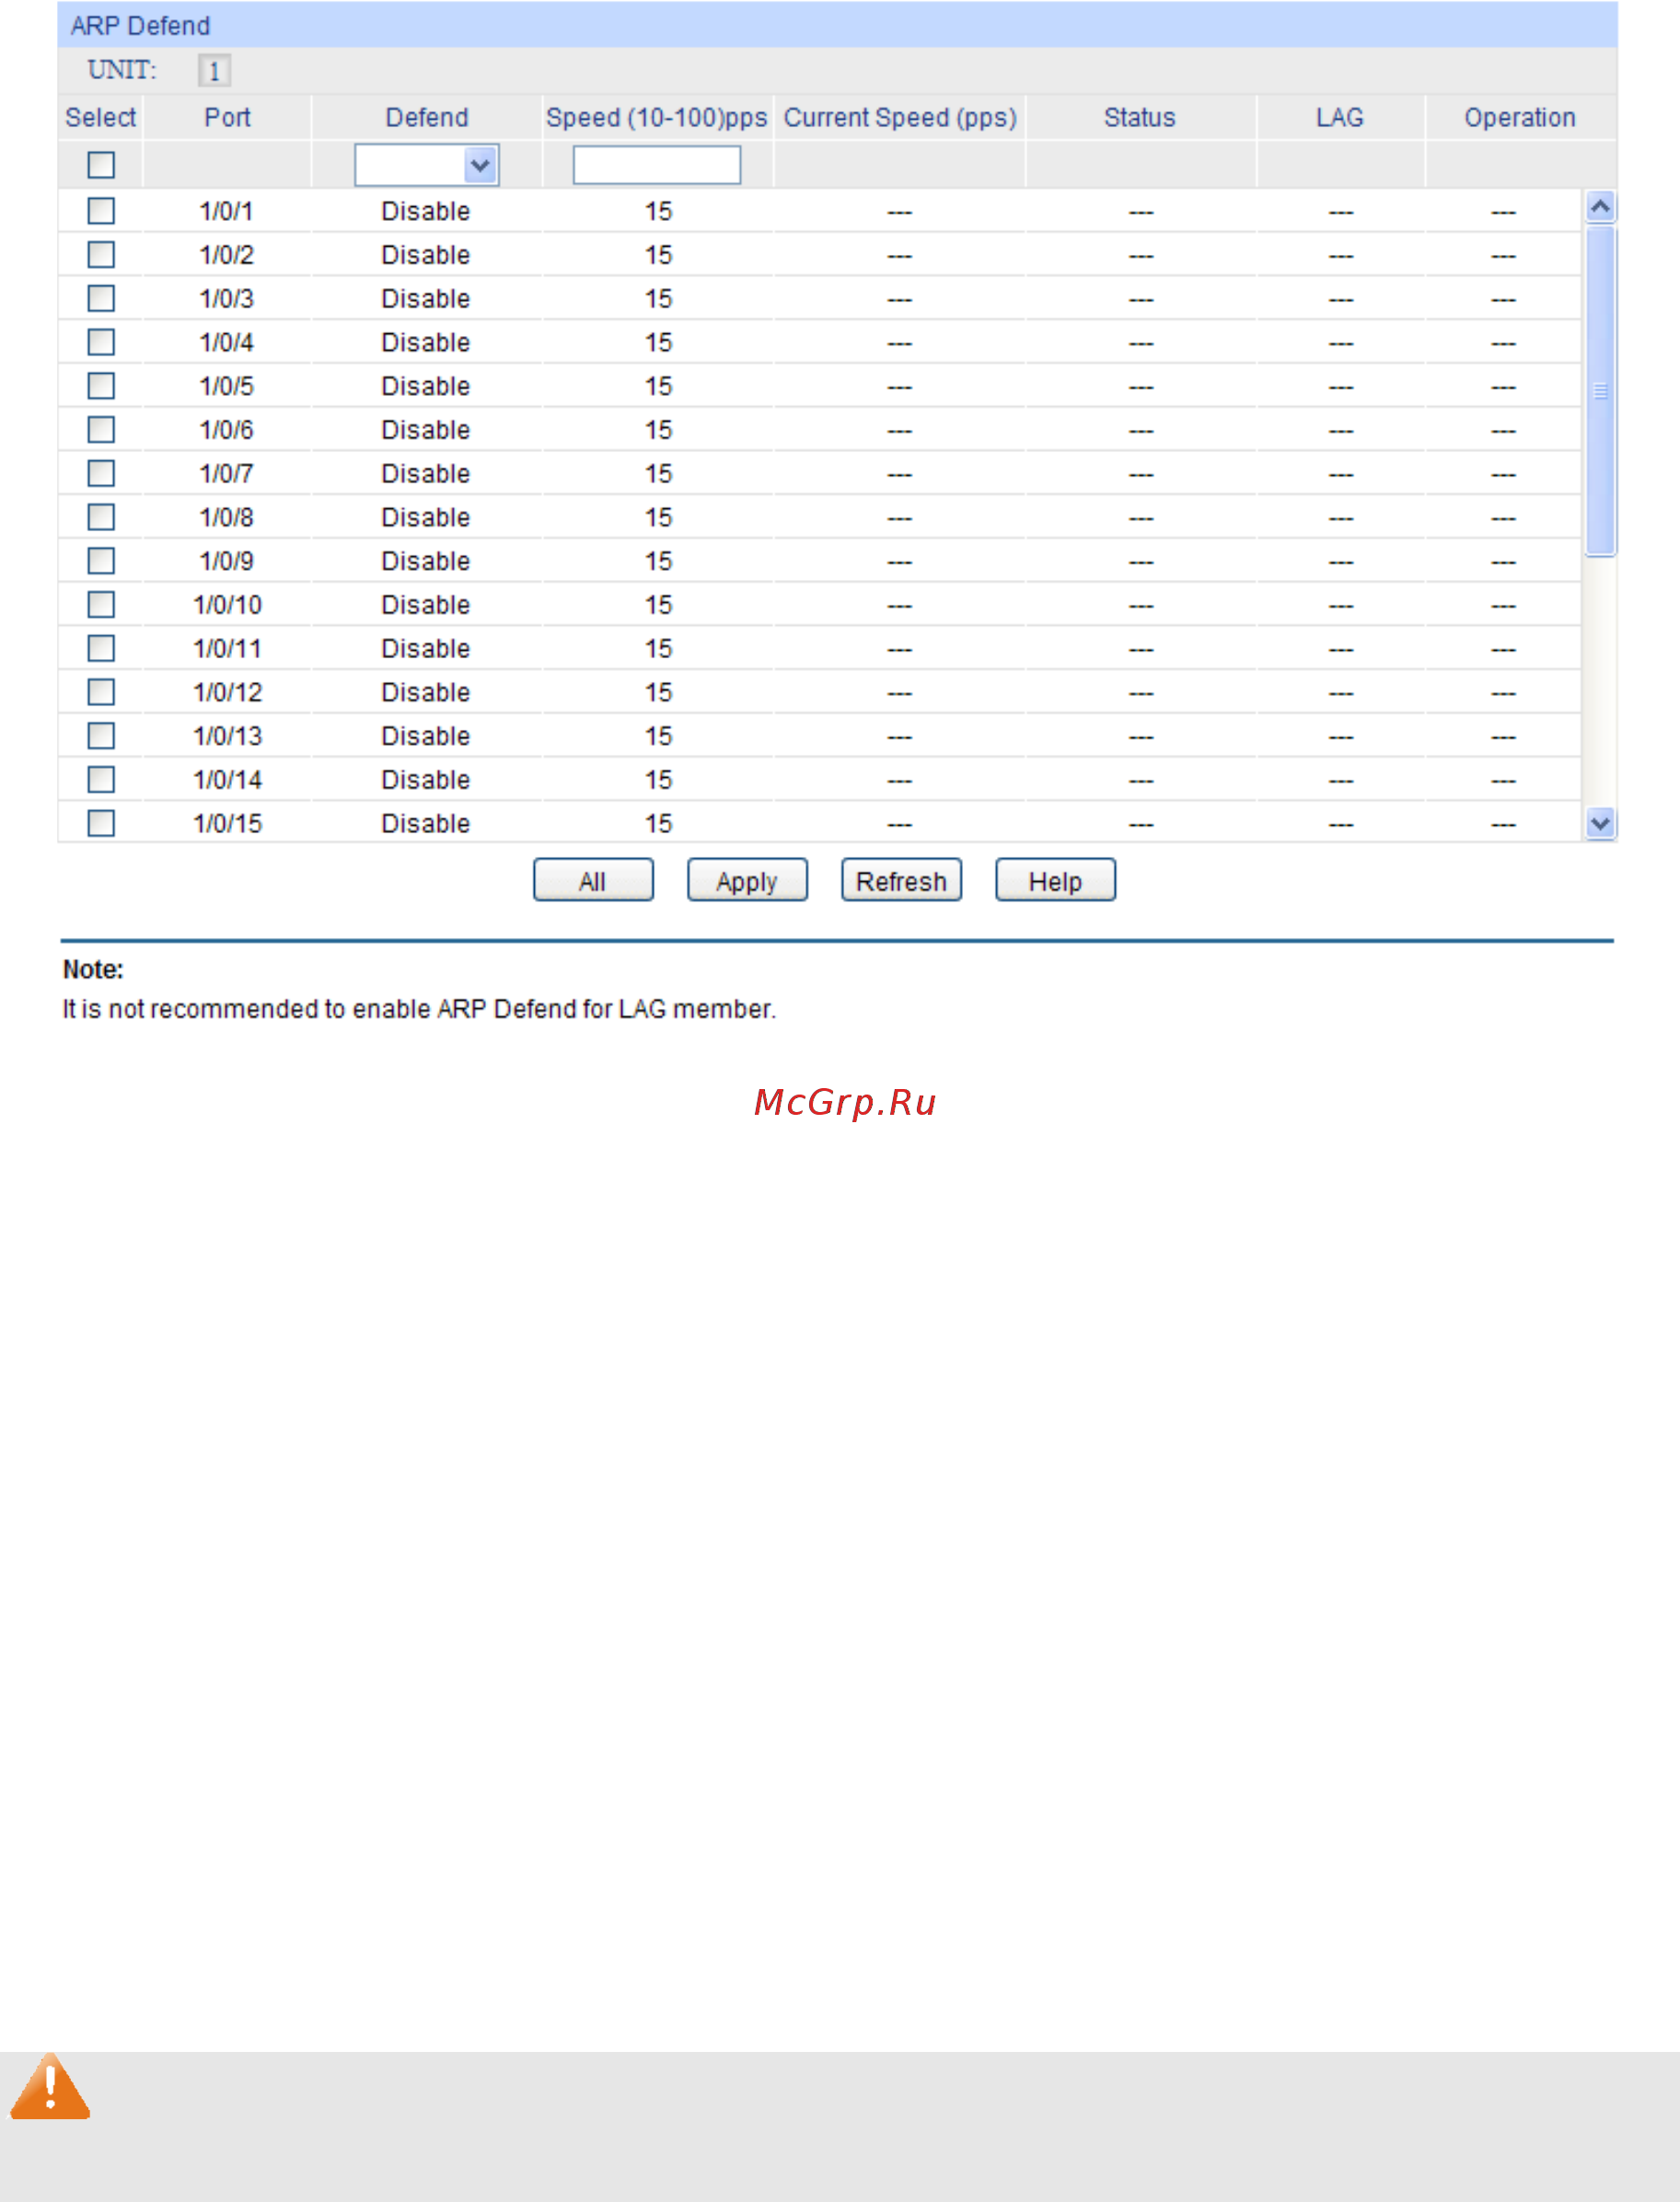This screenshot has height=2202, width=1680.
Task: Click the scrollbar down arrow
Action: click(x=1600, y=823)
